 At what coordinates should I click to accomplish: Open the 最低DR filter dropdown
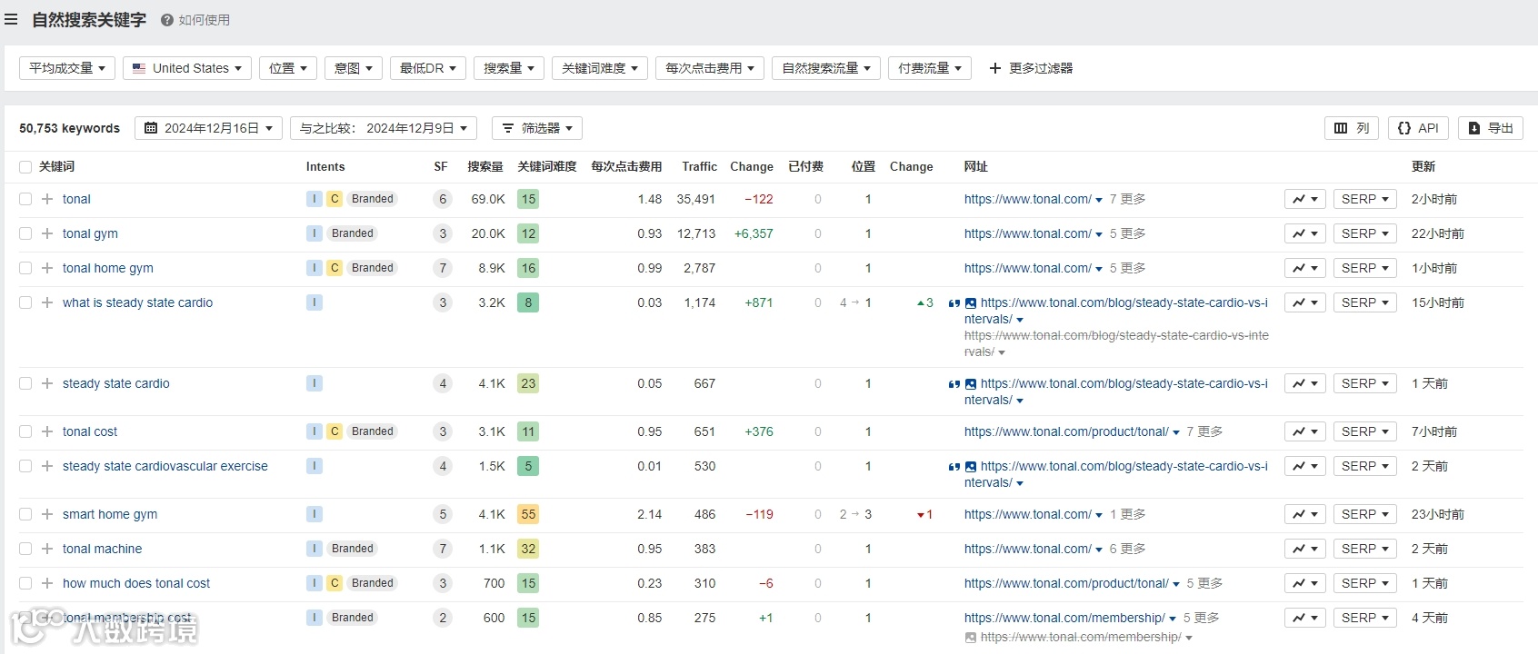point(428,68)
